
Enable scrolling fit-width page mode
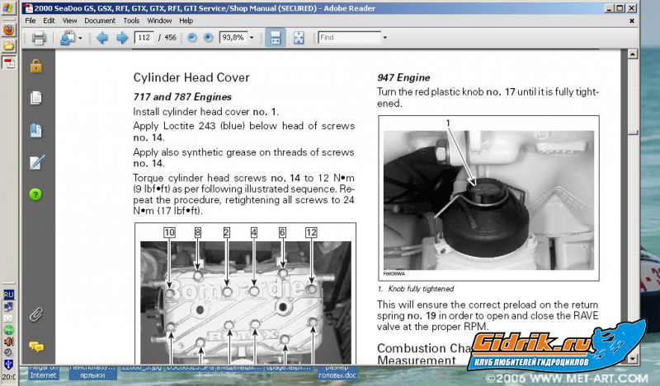coord(275,38)
